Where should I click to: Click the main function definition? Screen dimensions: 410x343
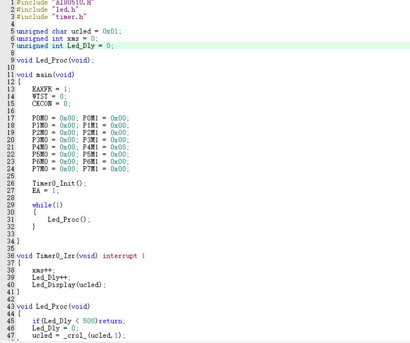pyautogui.click(x=45, y=75)
